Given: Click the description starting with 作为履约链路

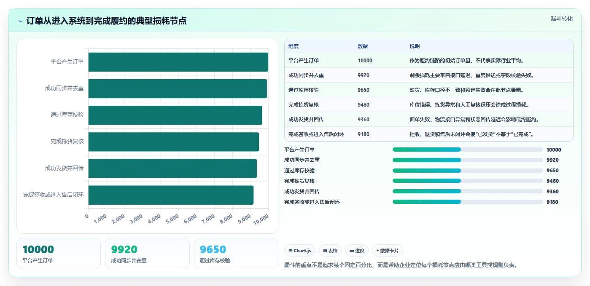Looking at the screenshot, I should click(466, 61).
